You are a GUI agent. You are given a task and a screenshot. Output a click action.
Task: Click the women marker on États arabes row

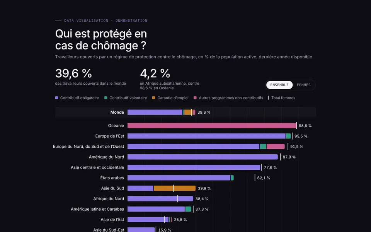tap(255, 178)
